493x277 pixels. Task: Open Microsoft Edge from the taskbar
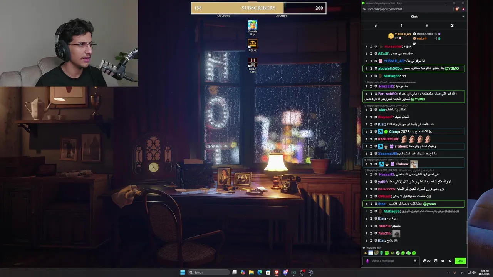point(260,272)
